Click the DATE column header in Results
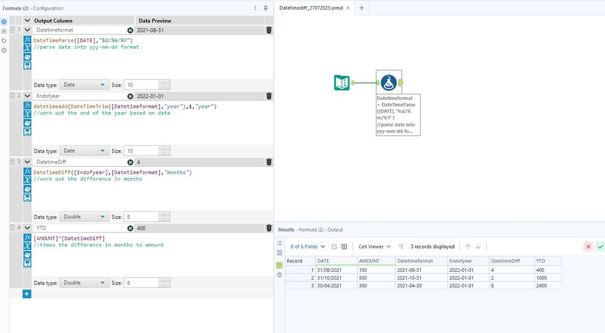Screen dimensions: 605x333 point(336,261)
